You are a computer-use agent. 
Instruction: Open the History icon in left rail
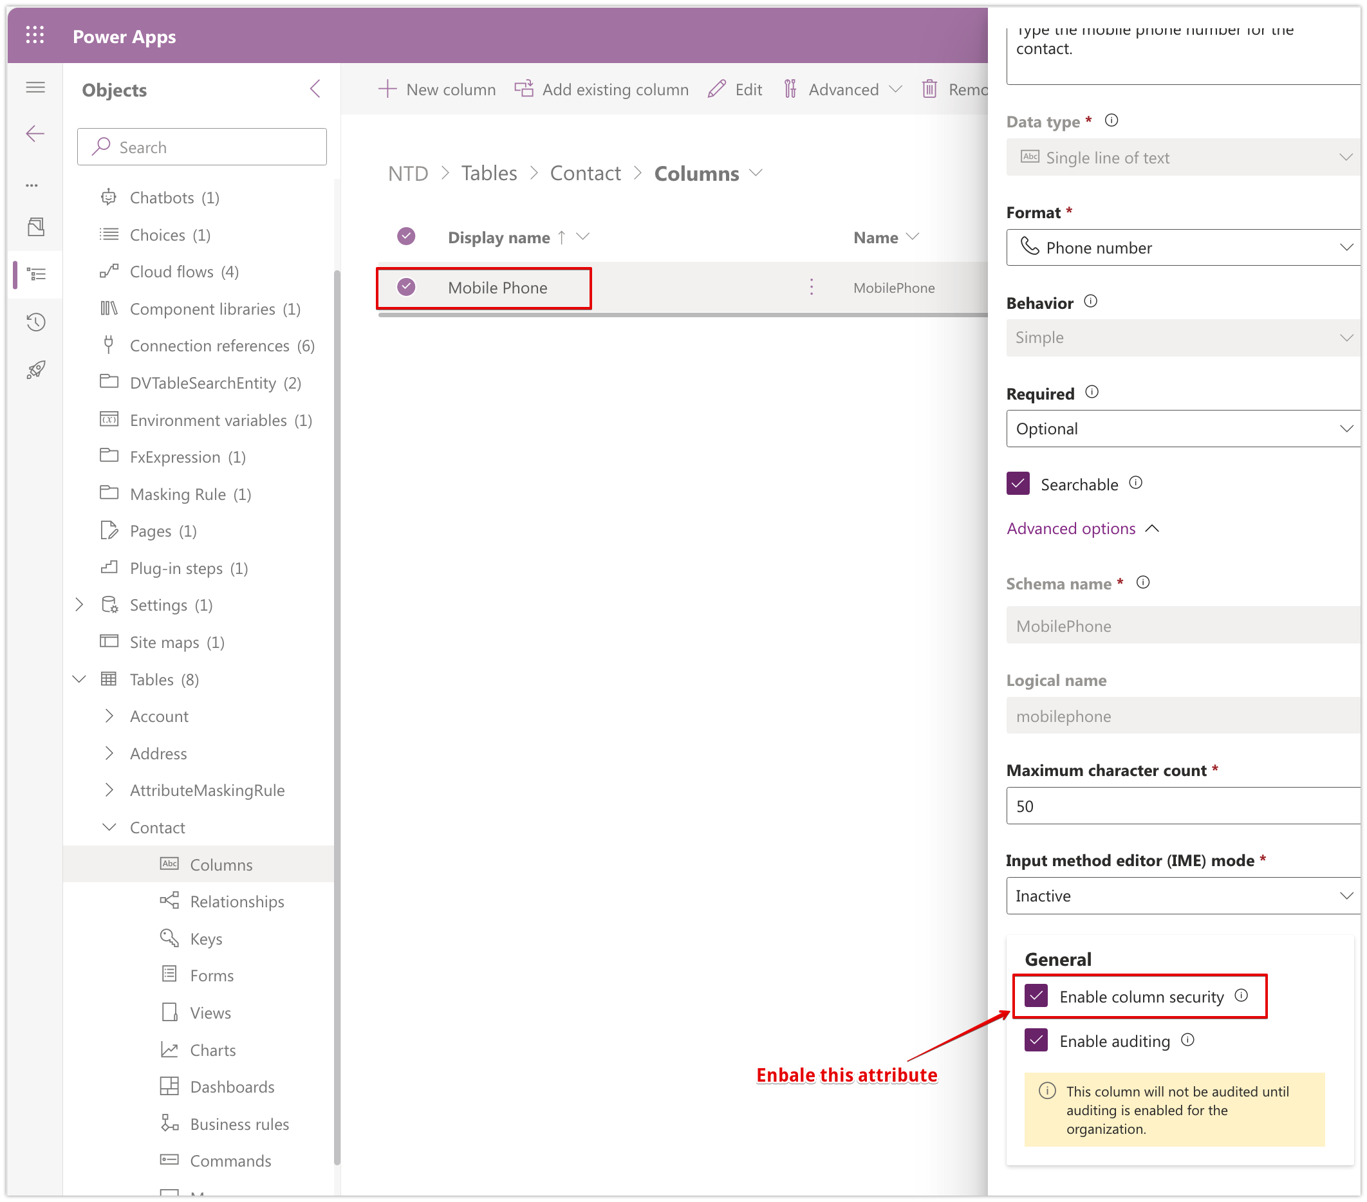tap(35, 322)
